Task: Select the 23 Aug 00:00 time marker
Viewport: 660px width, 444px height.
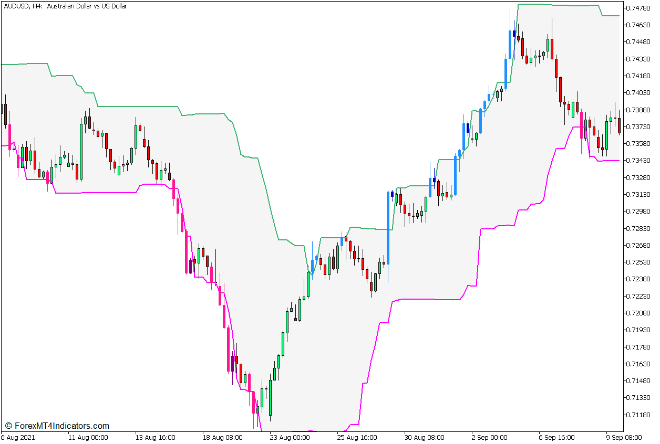Action: pyautogui.click(x=290, y=438)
